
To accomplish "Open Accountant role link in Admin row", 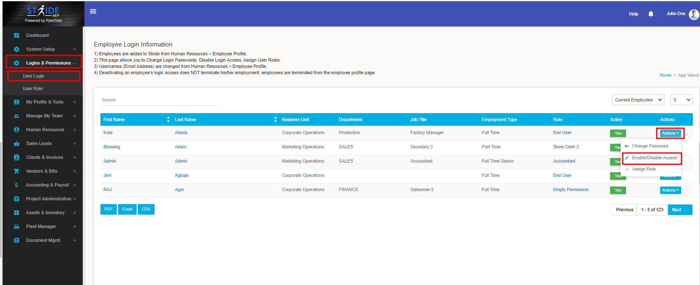I will [564, 161].
